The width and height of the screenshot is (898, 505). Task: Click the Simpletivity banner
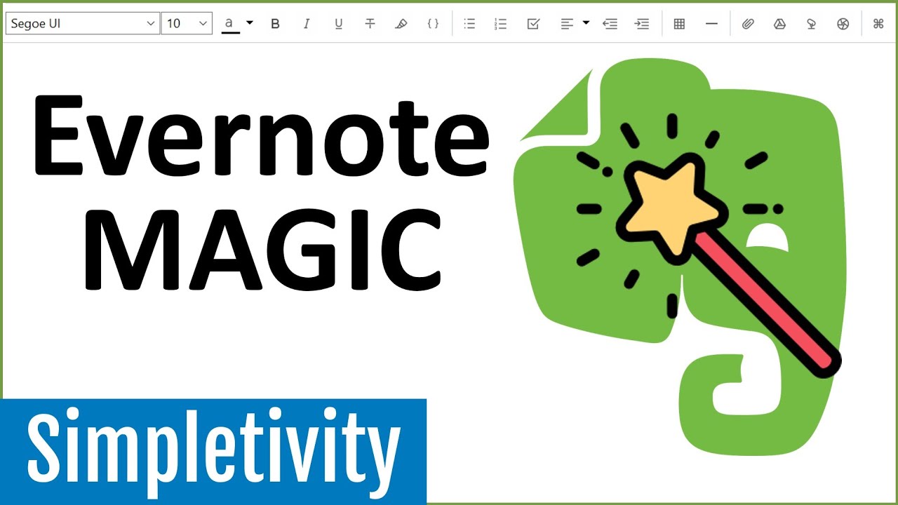click(213, 452)
